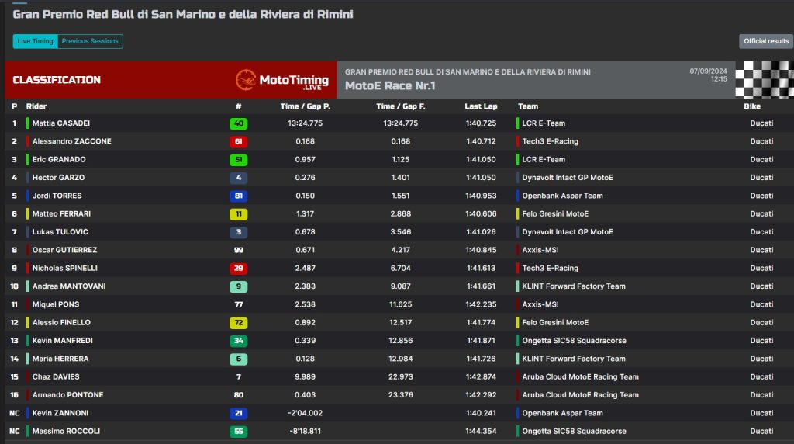Select rider Hector GARZO
Viewport: 794px width, 444px height.
tap(58, 178)
